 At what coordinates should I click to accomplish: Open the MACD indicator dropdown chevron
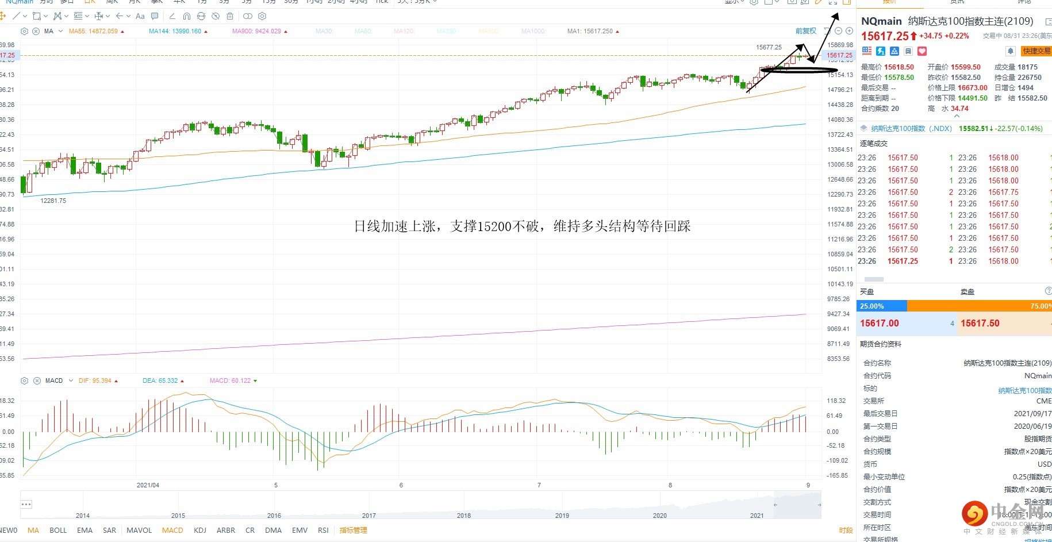[71, 380]
